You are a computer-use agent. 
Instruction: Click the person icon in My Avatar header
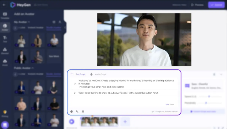[x=60, y=22]
